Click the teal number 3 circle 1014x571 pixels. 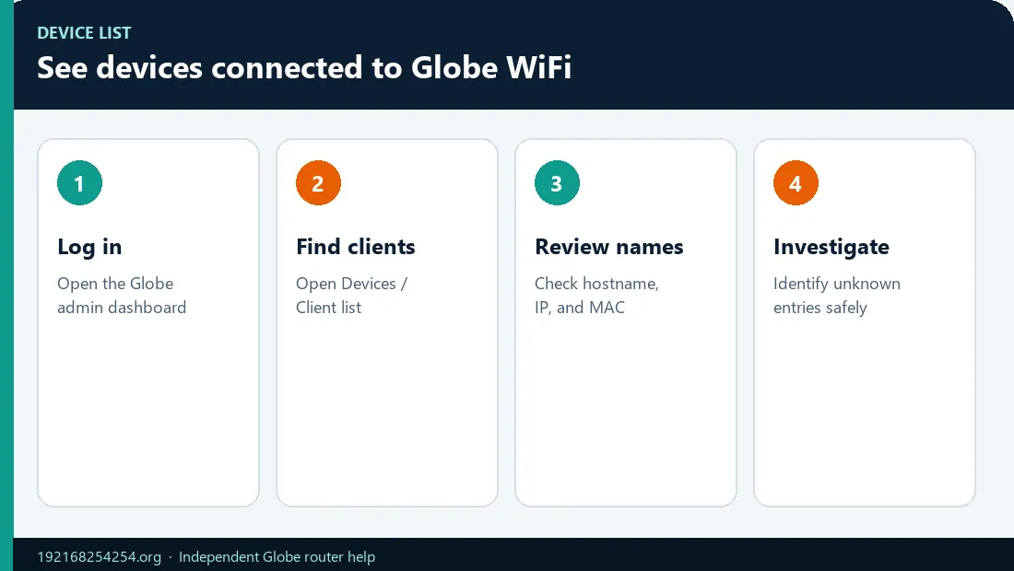pyautogui.click(x=557, y=182)
